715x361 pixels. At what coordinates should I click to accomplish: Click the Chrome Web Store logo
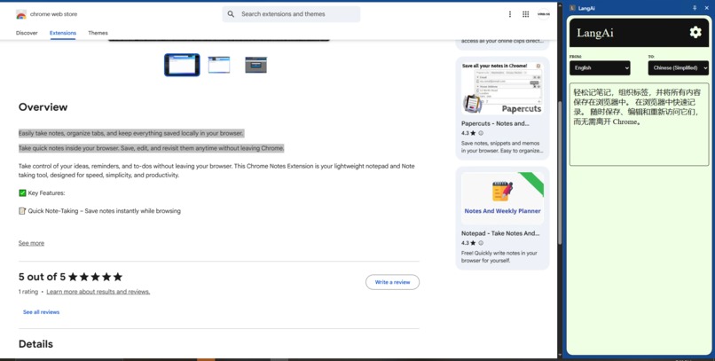pos(21,14)
